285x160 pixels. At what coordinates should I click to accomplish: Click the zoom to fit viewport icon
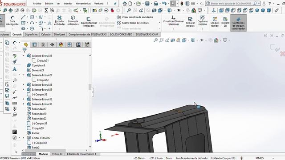155,40
